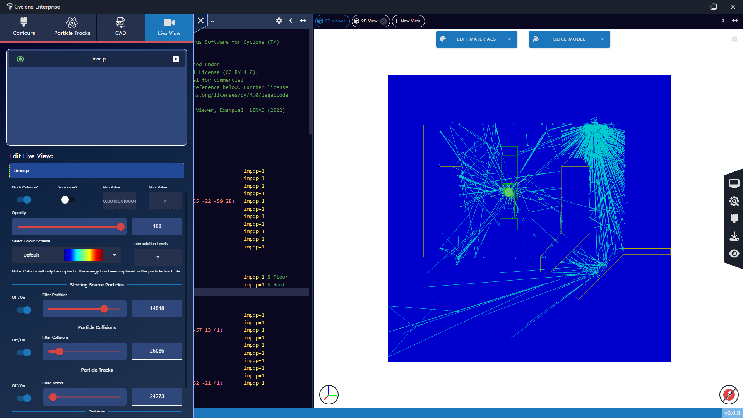743x418 pixels.
Task: Toggle Particle Collisions Off/On switch
Action: click(24, 353)
